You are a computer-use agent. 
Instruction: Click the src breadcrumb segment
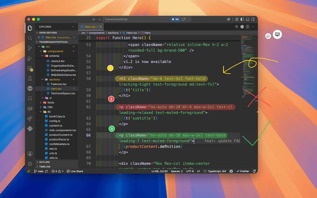pos(83,33)
